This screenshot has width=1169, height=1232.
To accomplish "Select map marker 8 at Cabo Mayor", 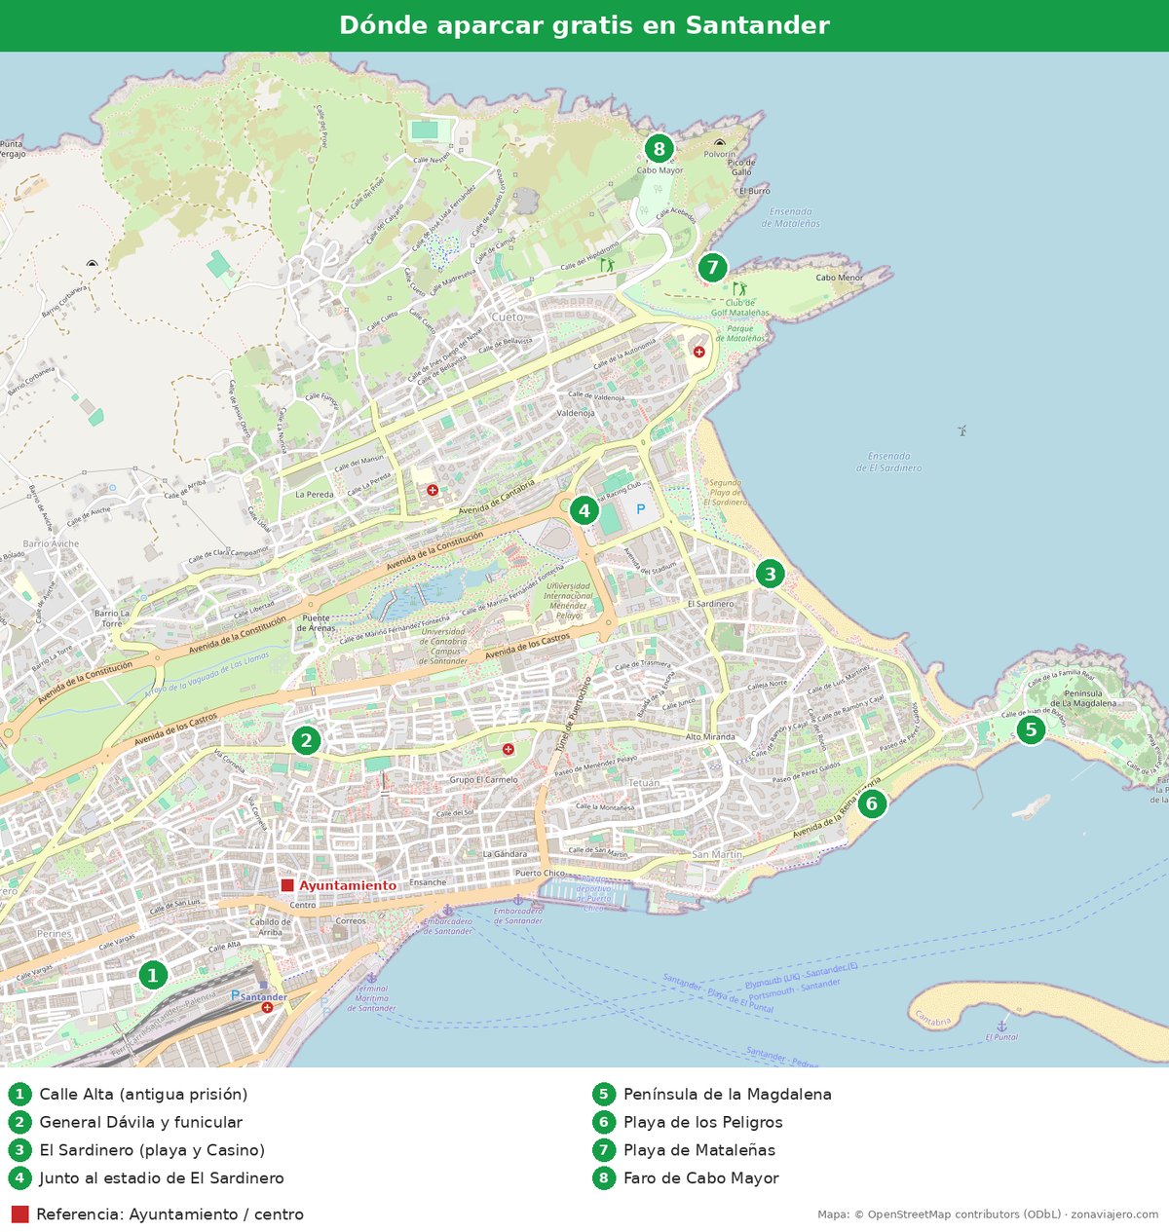I will click(660, 149).
